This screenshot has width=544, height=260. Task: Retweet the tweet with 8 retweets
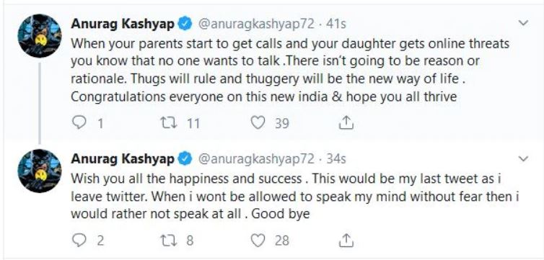point(168,241)
